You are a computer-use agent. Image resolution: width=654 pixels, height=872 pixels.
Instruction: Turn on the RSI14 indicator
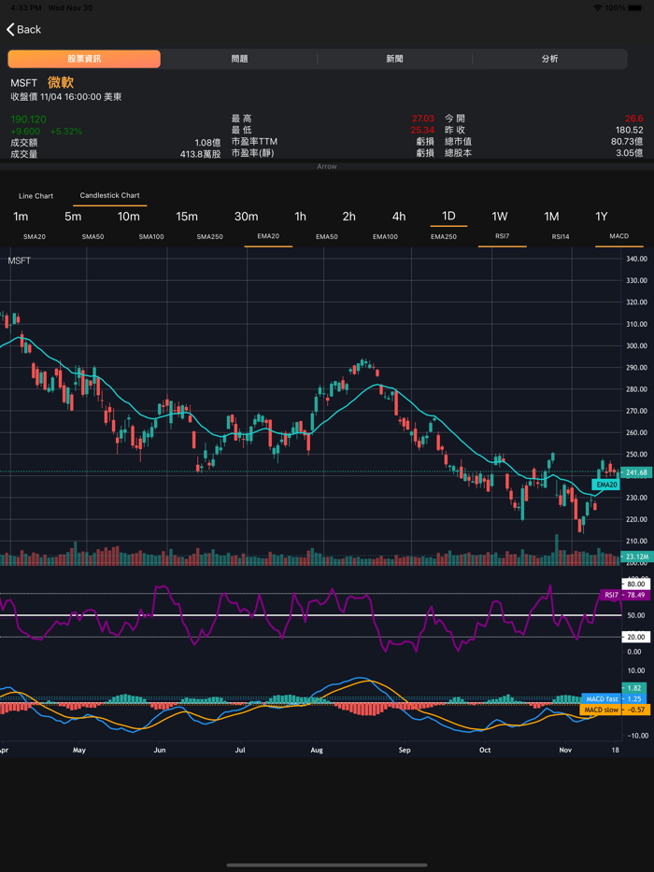(x=561, y=236)
